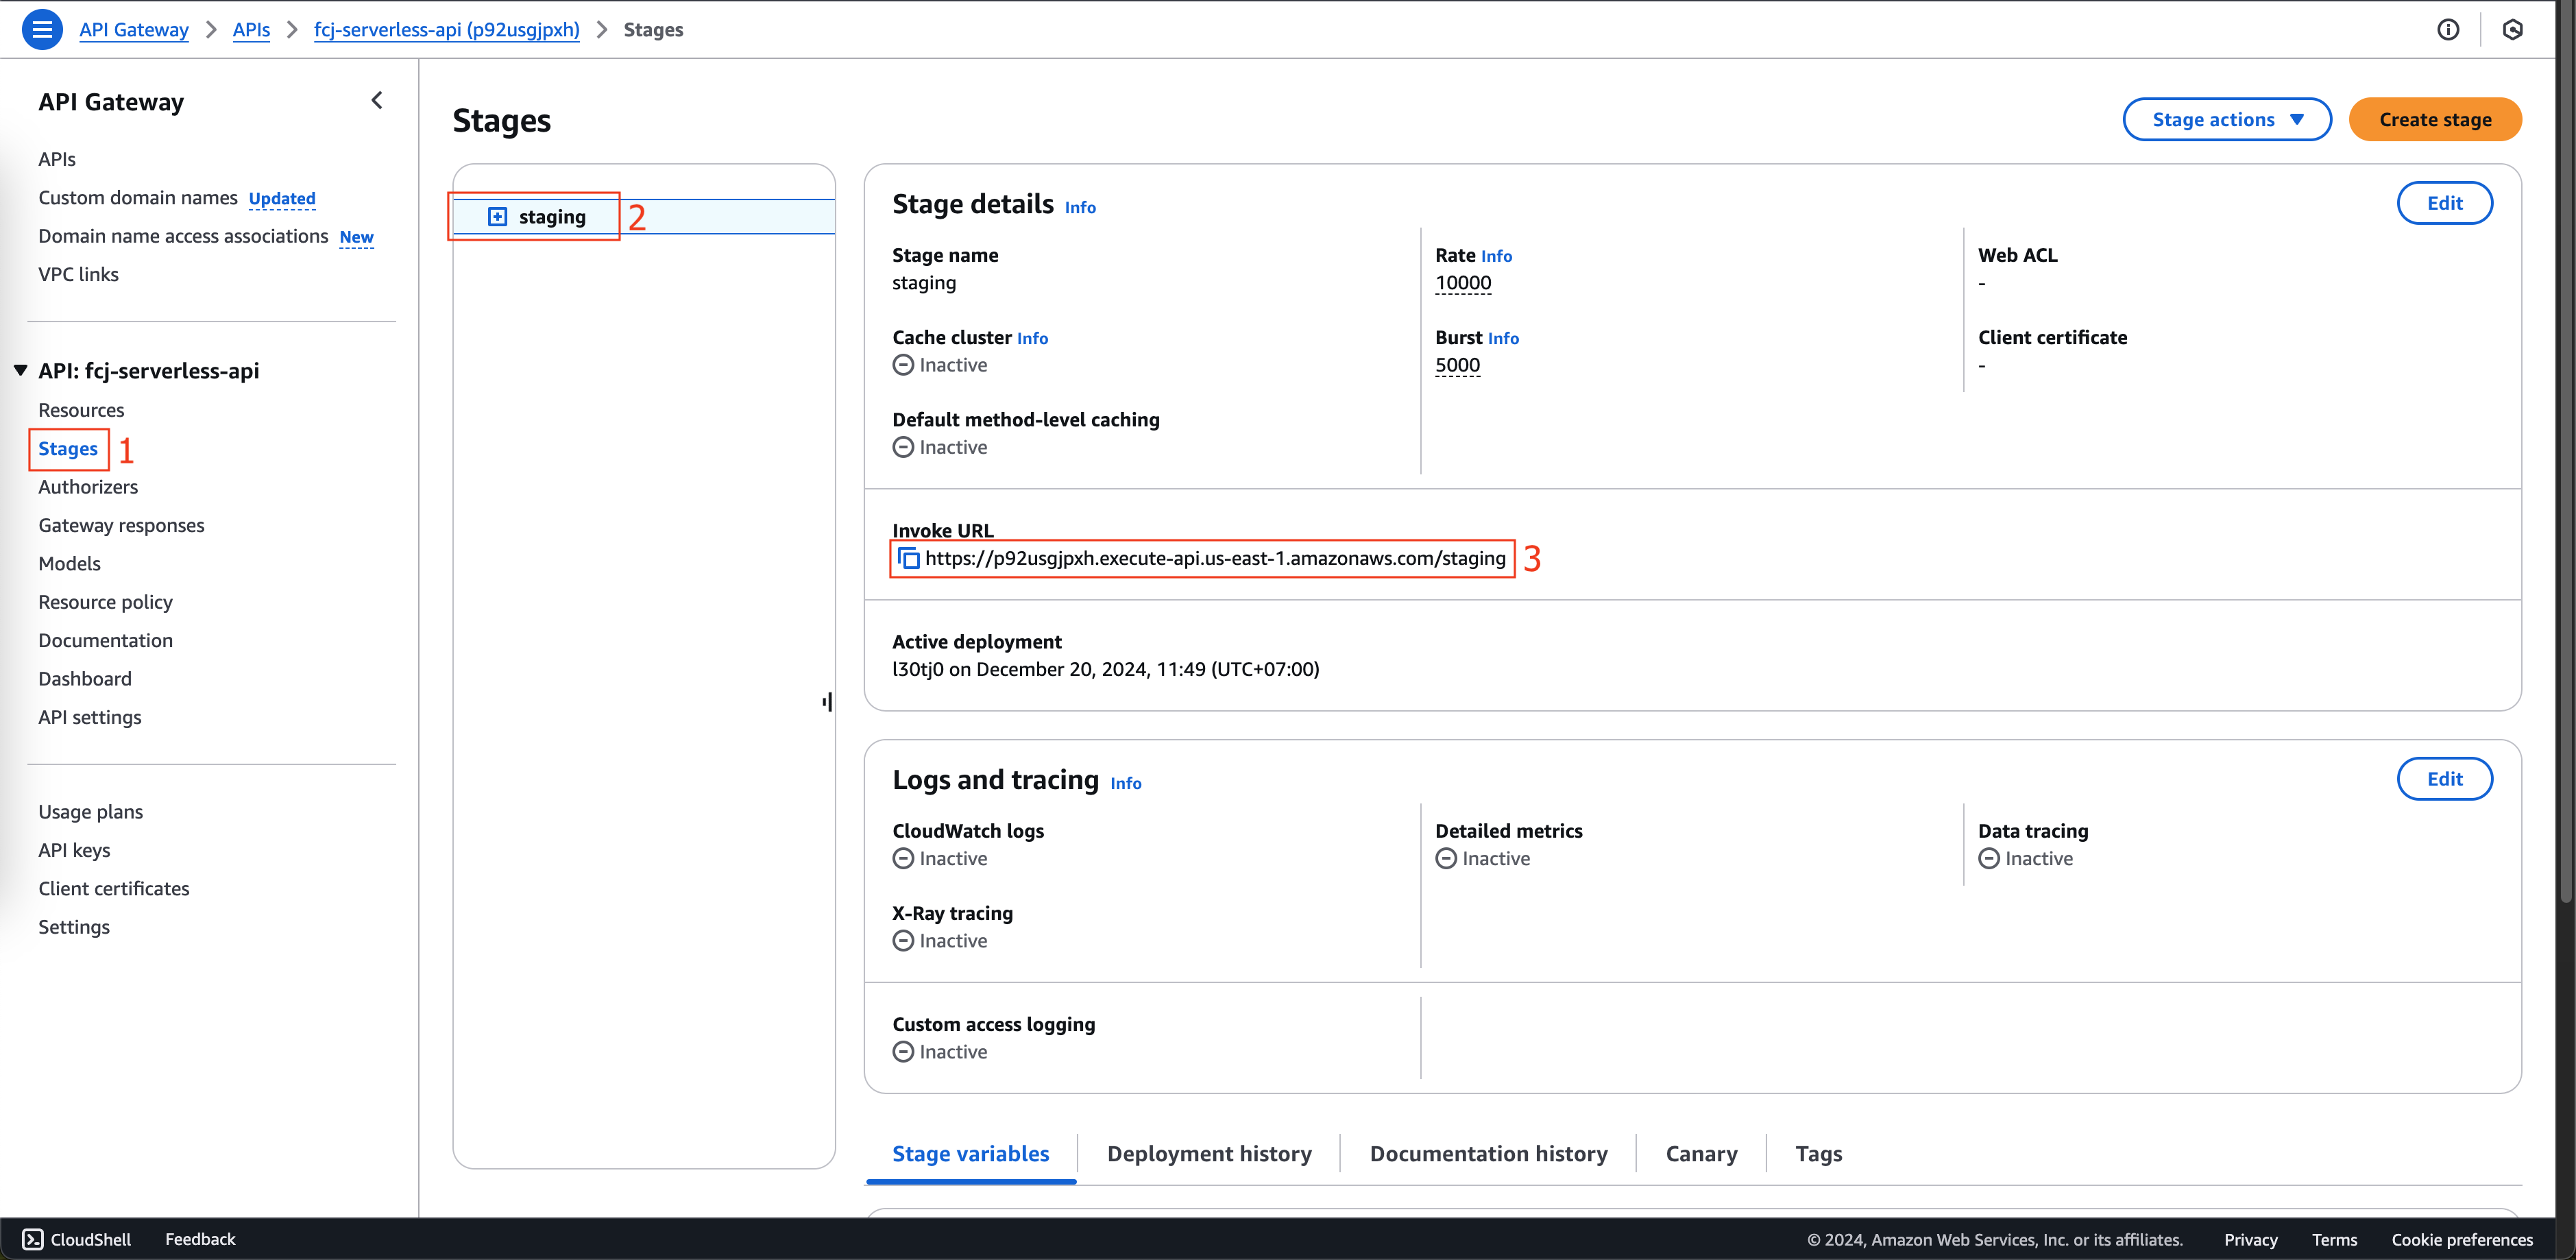Open Info link beside Logs and tracing
The height and width of the screenshot is (1260, 2576).
[1125, 783]
